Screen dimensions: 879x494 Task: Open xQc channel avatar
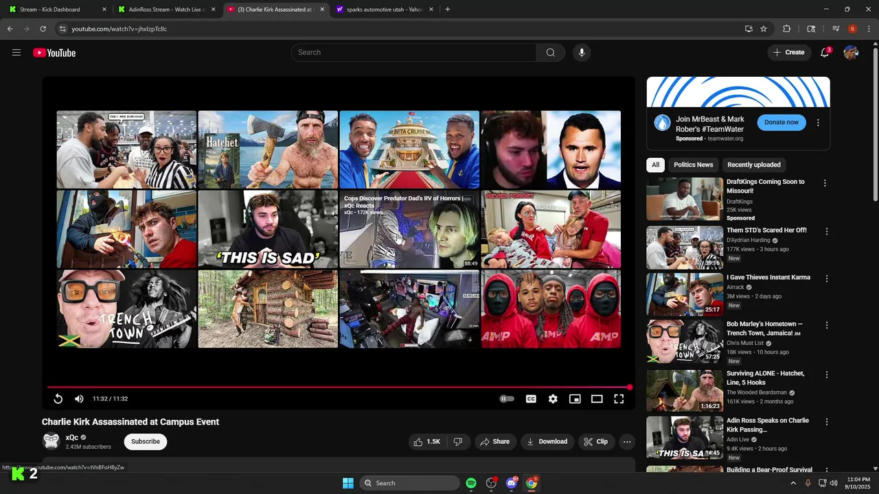pyautogui.click(x=52, y=441)
